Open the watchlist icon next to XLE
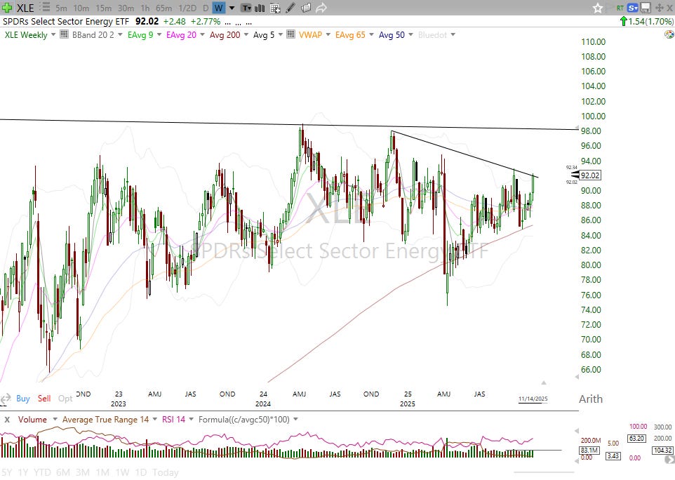 (45, 7)
